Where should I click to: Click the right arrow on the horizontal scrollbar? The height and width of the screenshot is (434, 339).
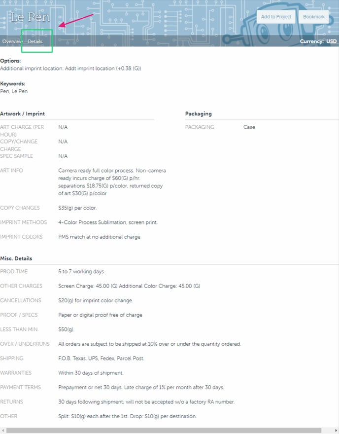coord(336,431)
